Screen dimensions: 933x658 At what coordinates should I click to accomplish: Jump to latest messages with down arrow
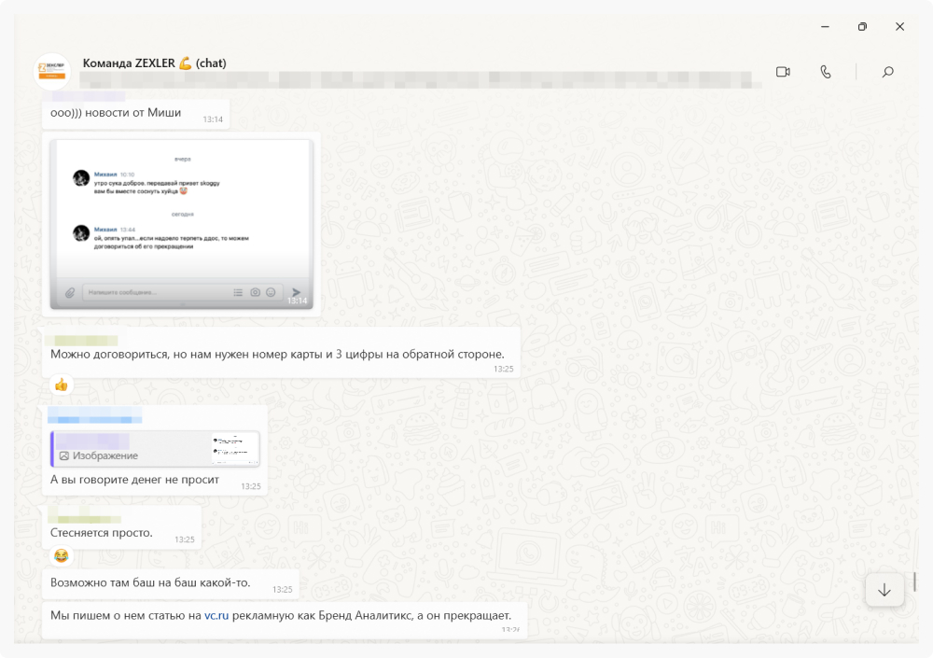point(884,590)
